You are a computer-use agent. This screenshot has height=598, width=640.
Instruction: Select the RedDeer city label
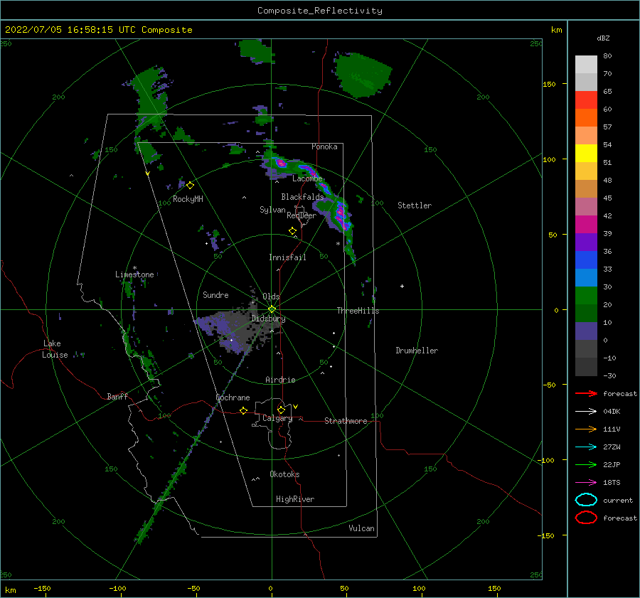[302, 215]
